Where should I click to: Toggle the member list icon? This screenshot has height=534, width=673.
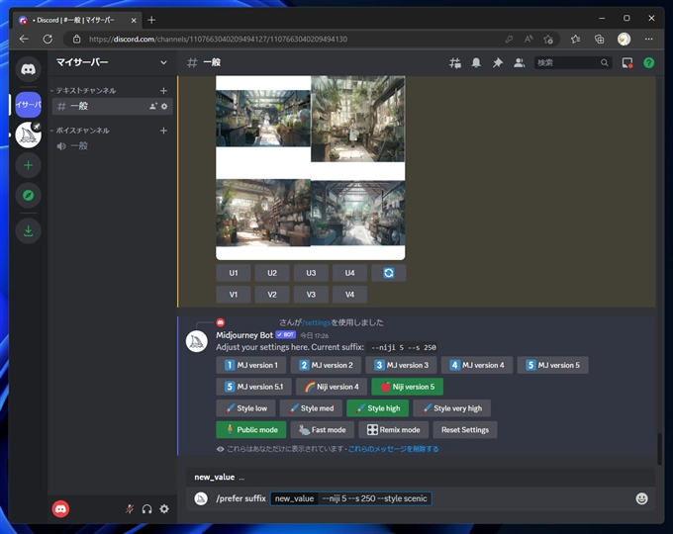[519, 63]
